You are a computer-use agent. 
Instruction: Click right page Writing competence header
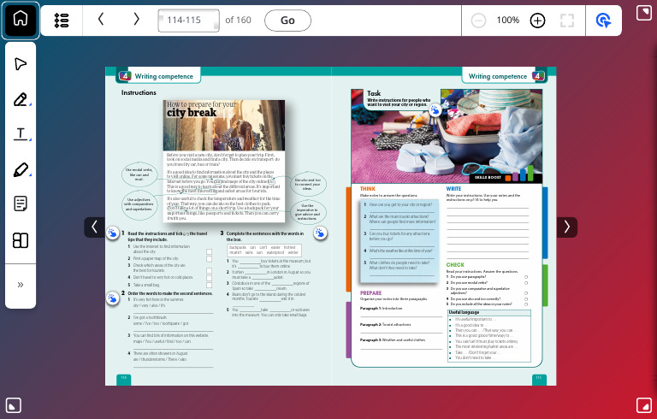click(x=497, y=76)
